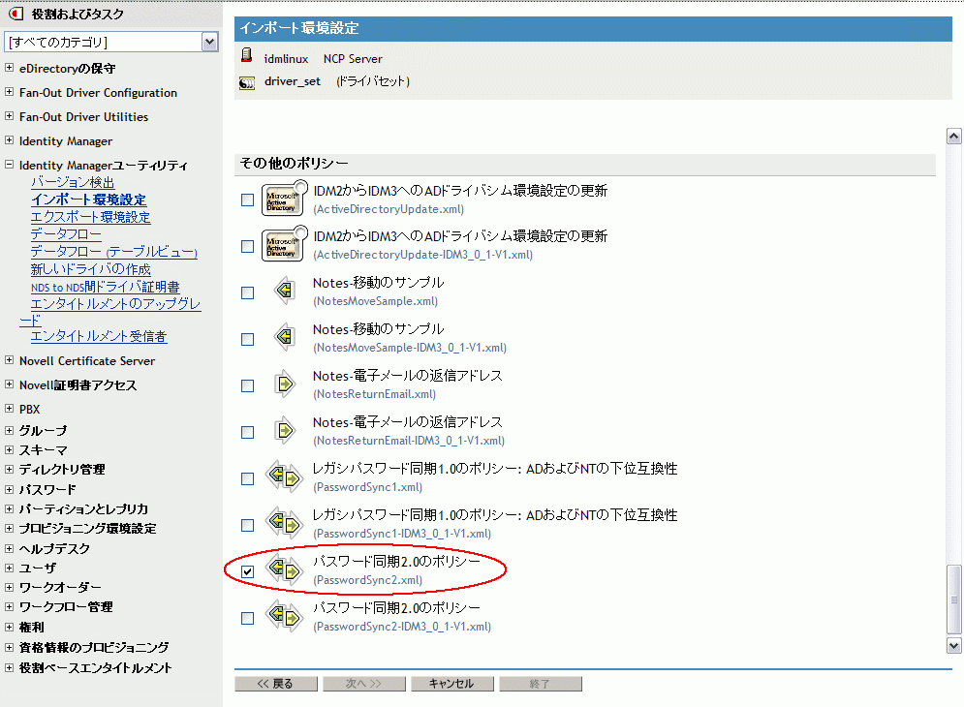Click bidirectional icon for PasswordSync1-IDM3_0_1-V1.xml
964x707 pixels.
(x=284, y=523)
